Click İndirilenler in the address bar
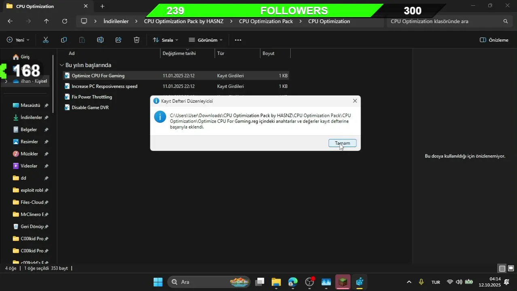 pyautogui.click(x=116, y=21)
